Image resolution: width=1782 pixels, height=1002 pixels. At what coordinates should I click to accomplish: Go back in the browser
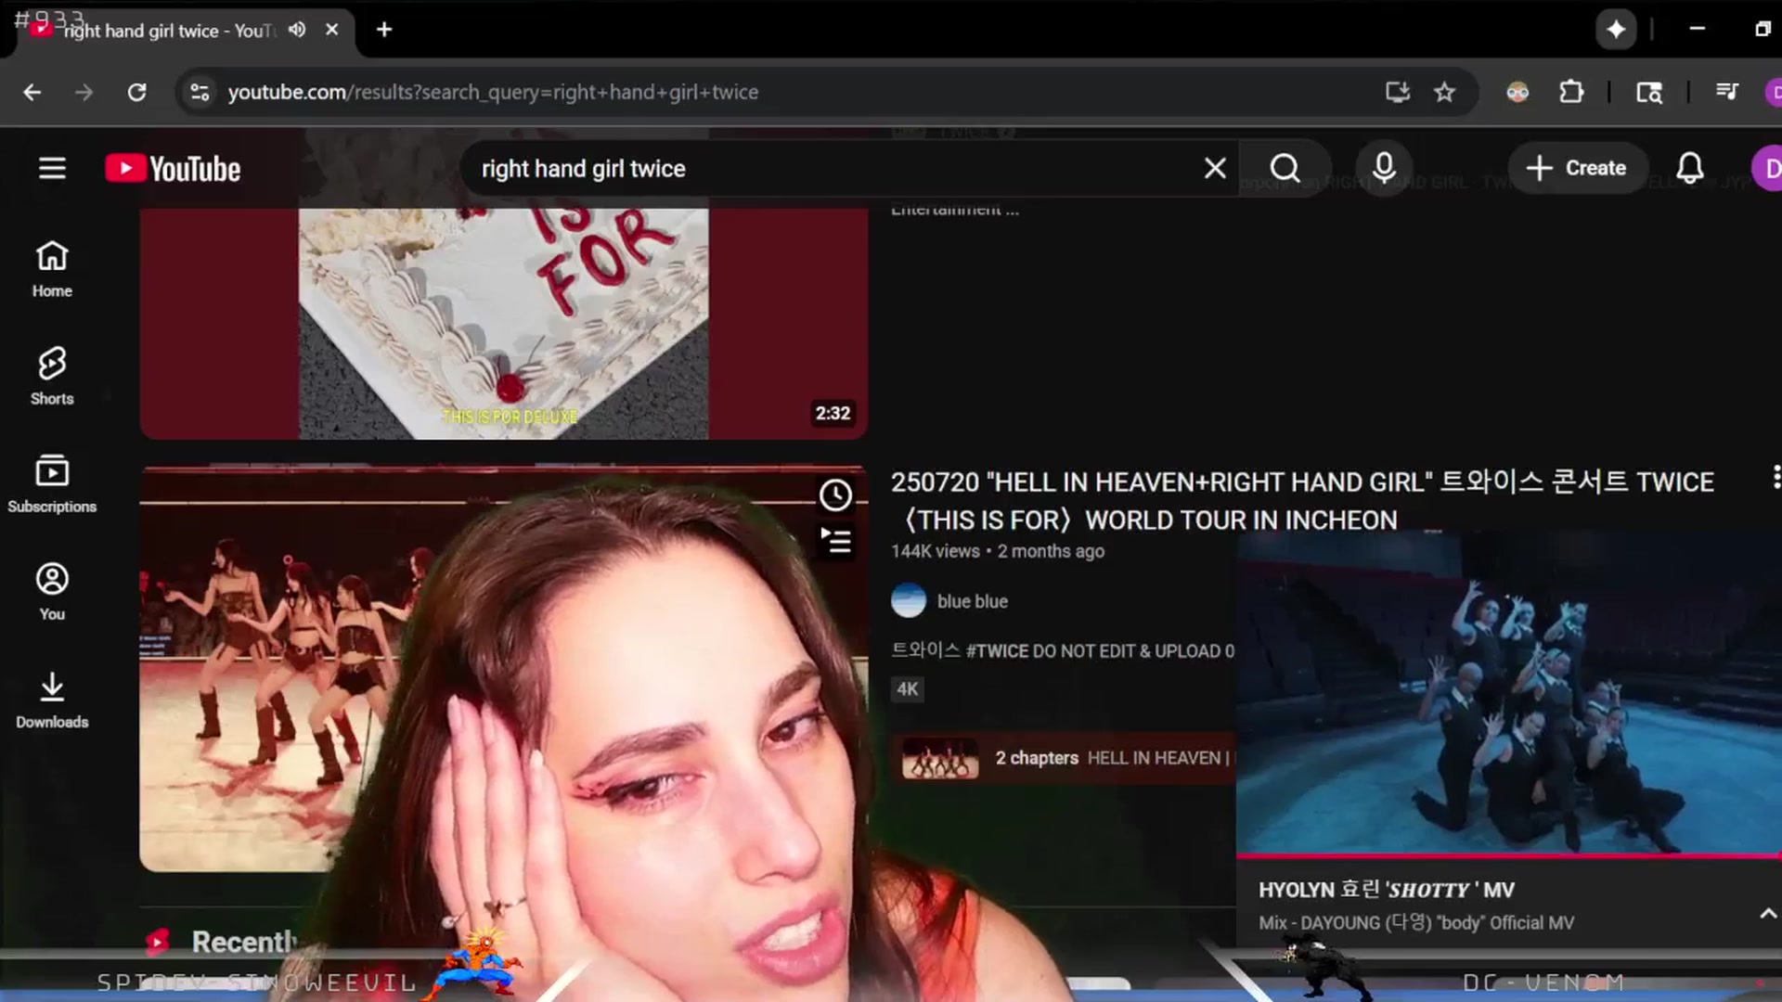[x=32, y=92]
